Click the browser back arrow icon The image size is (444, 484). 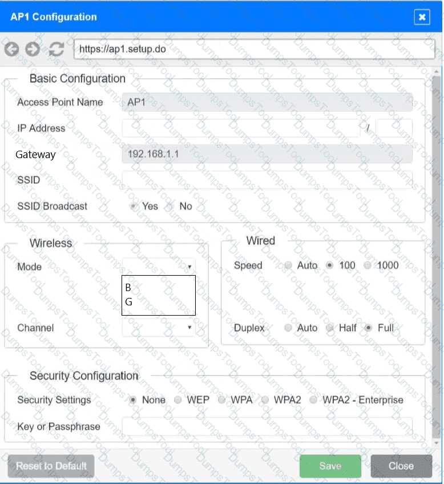pyautogui.click(x=12, y=49)
